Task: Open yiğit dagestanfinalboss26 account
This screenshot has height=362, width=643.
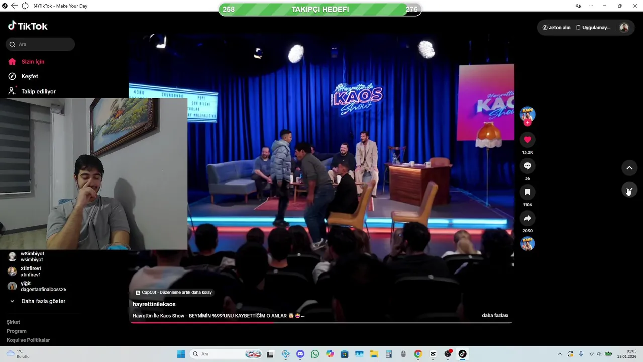Action: tap(36, 286)
